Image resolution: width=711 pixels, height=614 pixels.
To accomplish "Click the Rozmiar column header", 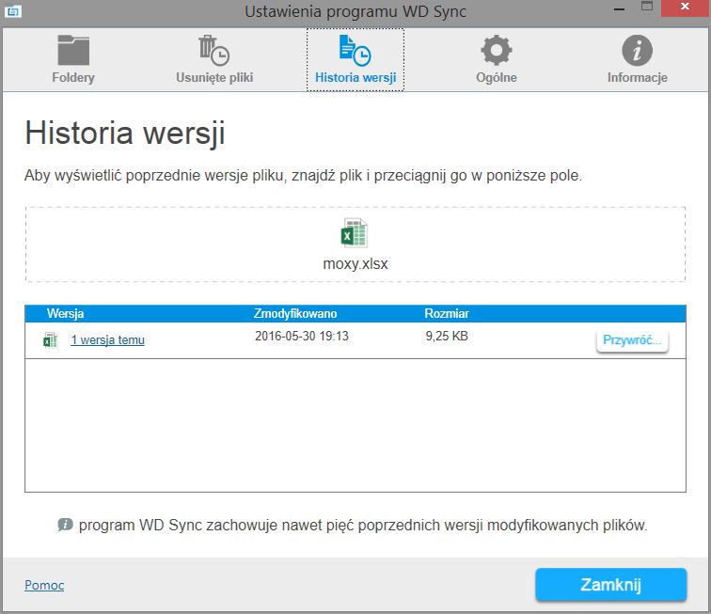I will coord(446,313).
